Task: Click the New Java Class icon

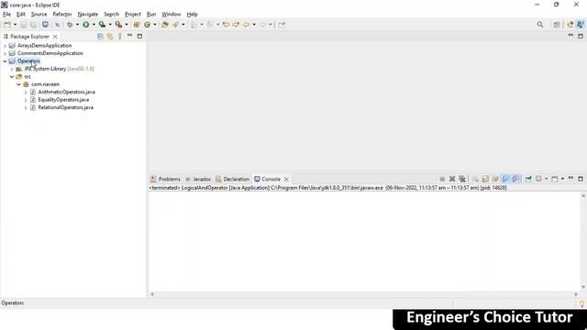Action: tap(147, 25)
